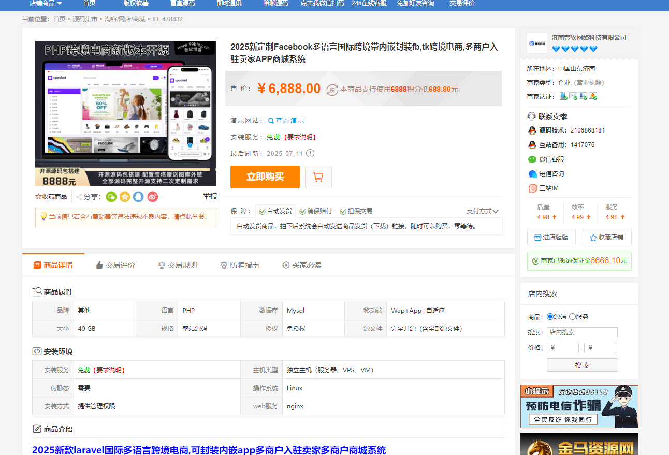Click the 店内搜索 input field
This screenshot has height=455, width=669.
(582, 332)
